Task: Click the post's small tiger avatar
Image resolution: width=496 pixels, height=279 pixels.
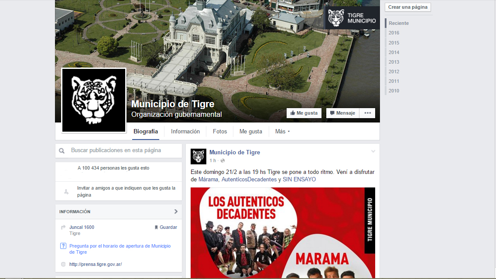Action: (198, 157)
